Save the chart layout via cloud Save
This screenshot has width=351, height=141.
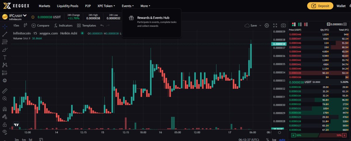coord(251,25)
